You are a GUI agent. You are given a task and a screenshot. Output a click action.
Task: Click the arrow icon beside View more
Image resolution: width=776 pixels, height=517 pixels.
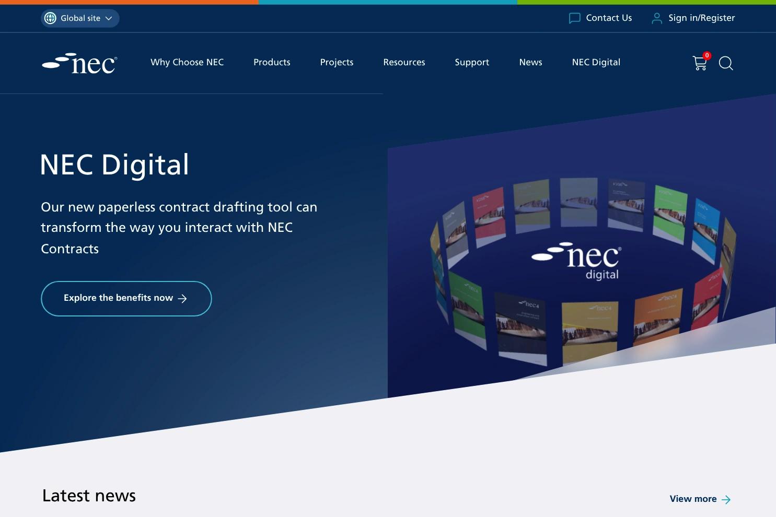coord(726,500)
